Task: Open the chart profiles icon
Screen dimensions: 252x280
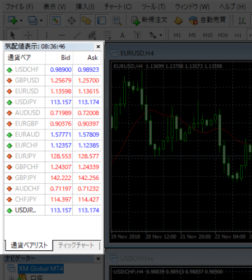Action: [x=32, y=20]
